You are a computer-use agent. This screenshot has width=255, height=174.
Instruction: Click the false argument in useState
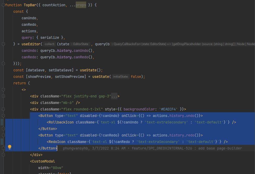[136, 77]
